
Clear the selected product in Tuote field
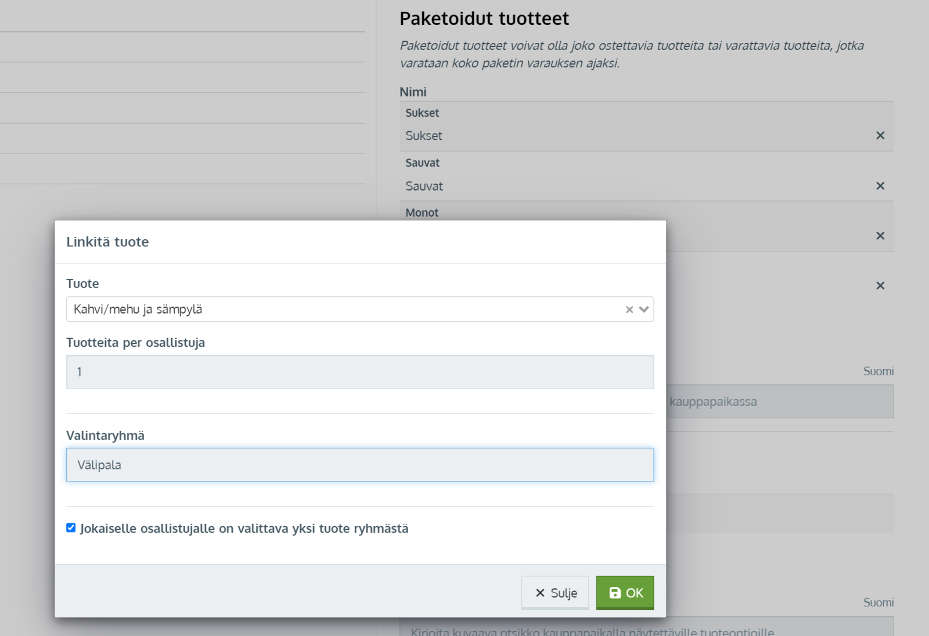(629, 310)
